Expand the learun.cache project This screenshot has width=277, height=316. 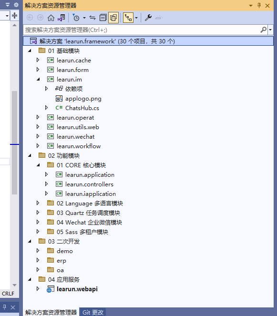point(38,60)
